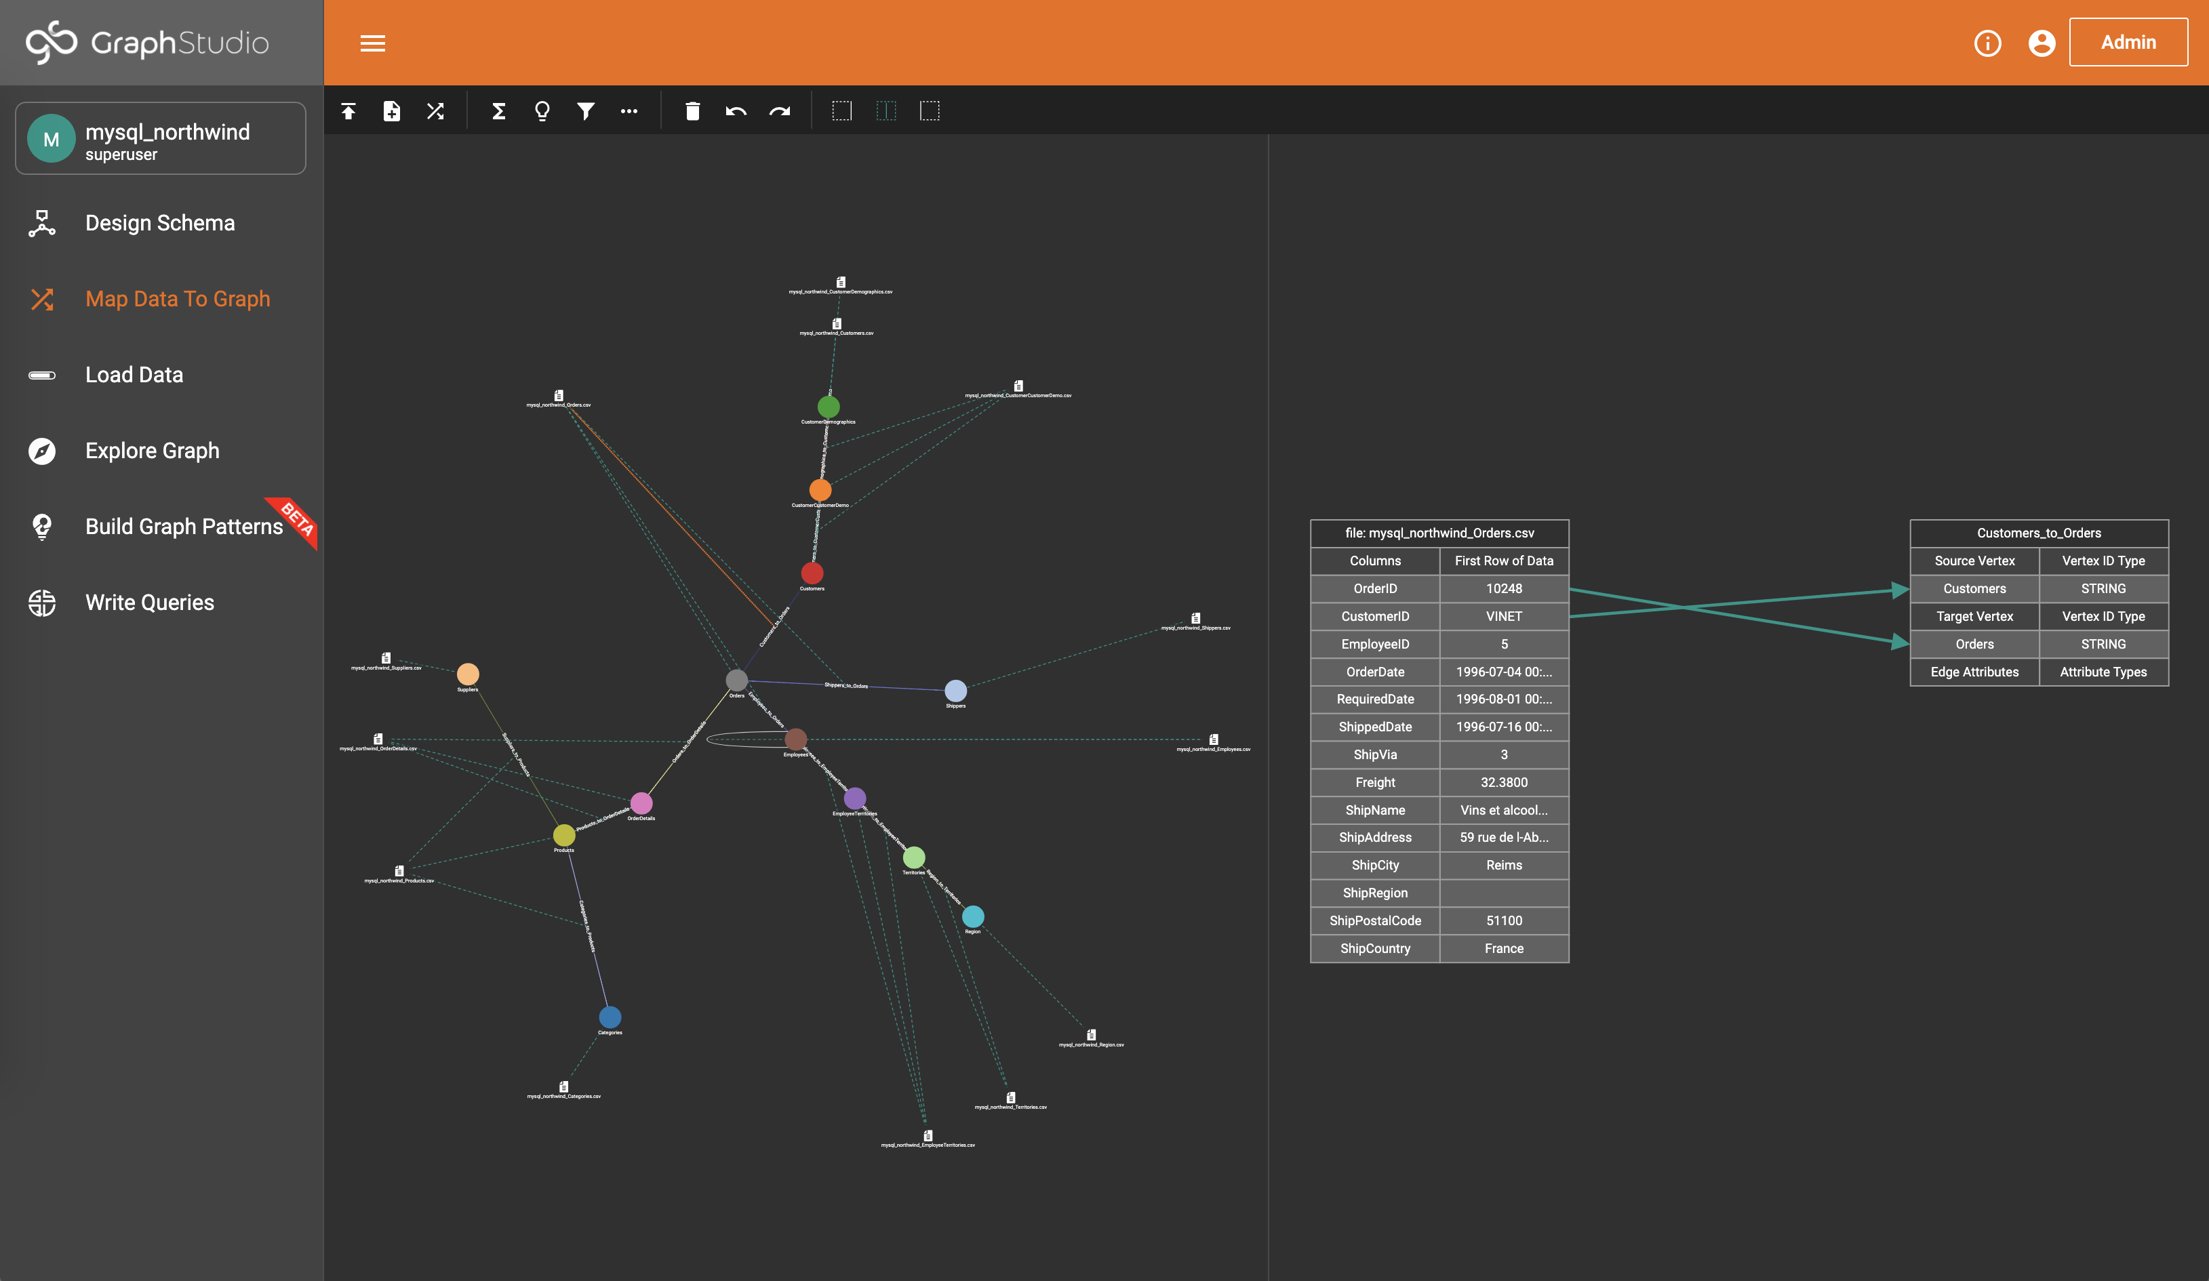This screenshot has height=1281, width=2209.
Task: Open the hamburger menu beside the orange header
Action: (x=372, y=43)
